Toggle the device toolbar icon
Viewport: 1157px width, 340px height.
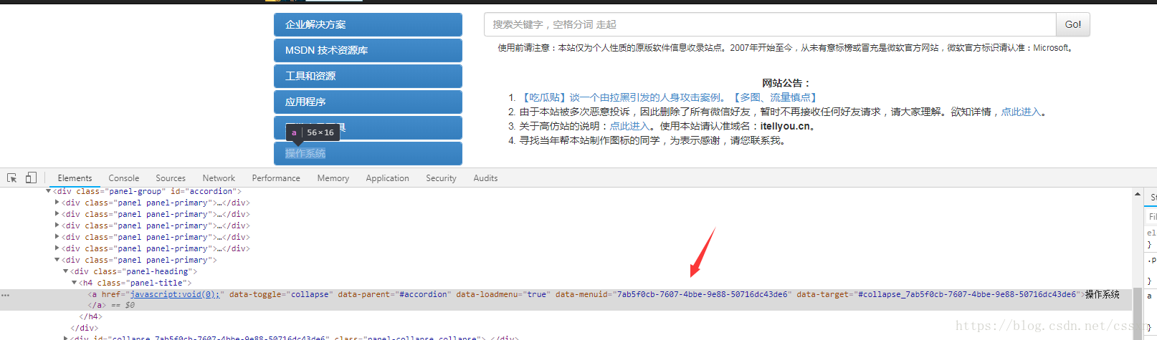point(31,178)
